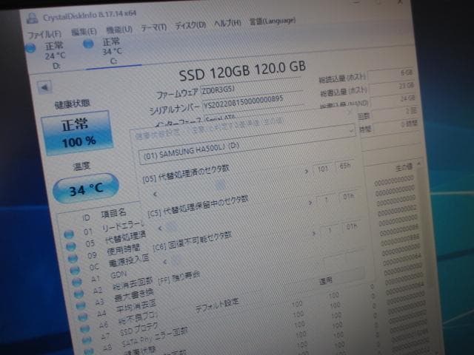Click the blue status icon for attribute A1
The width and height of the screenshot is (474, 355).
(x=77, y=282)
